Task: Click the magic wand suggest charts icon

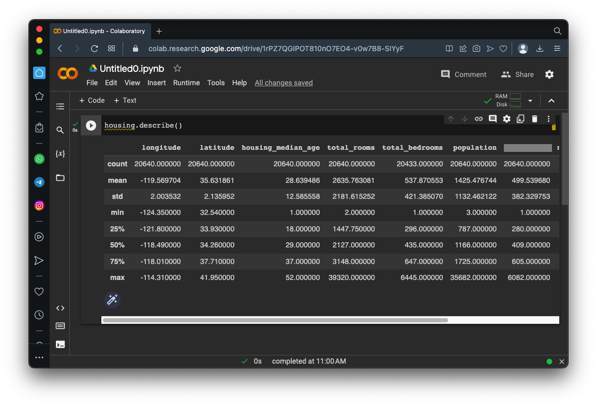Action: point(112,300)
